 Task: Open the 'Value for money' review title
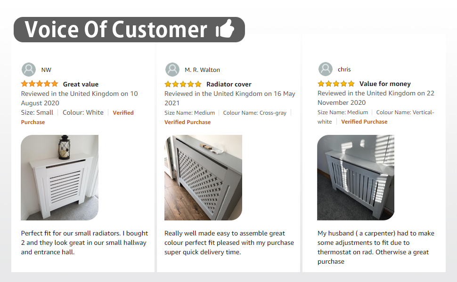click(x=385, y=84)
